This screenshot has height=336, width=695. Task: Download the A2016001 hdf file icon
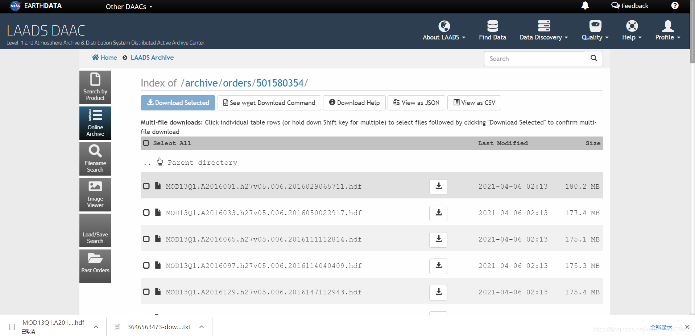click(x=438, y=187)
